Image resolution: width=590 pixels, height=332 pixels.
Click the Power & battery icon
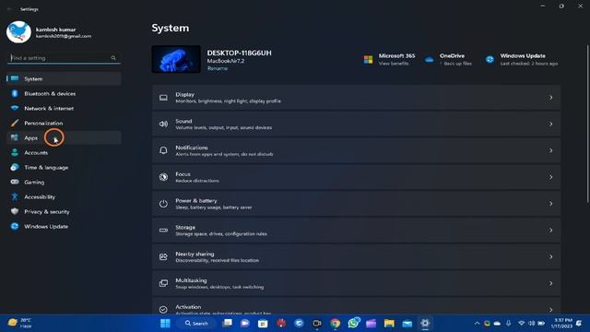(163, 204)
